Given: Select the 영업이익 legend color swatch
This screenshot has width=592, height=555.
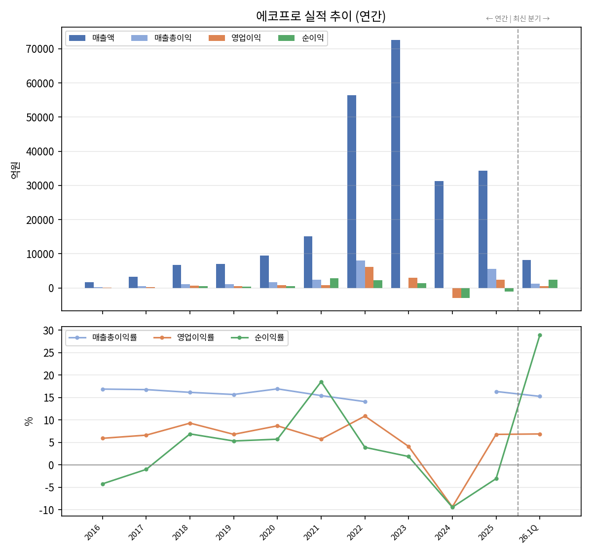Looking at the screenshot, I should (x=217, y=38).
